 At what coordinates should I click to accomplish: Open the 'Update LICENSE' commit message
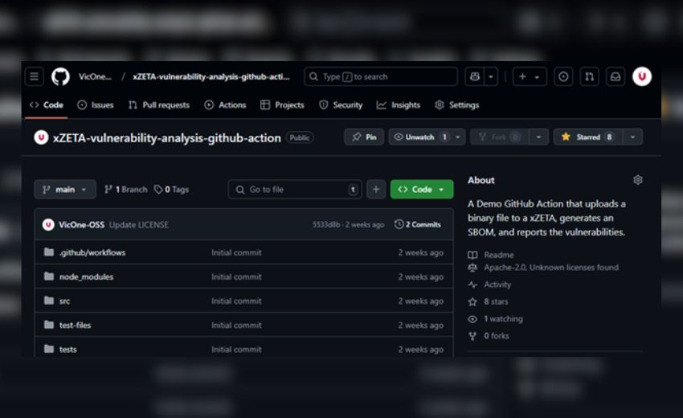[138, 224]
